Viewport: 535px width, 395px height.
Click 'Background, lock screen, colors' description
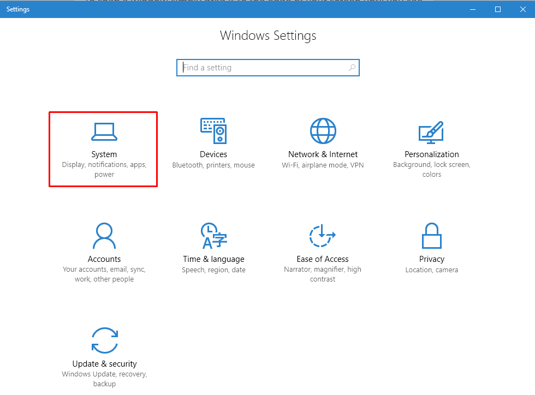(x=432, y=170)
